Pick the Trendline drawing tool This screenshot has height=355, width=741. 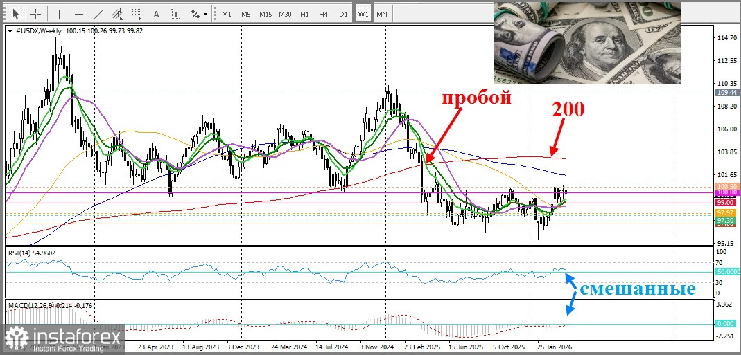pyautogui.click(x=98, y=14)
